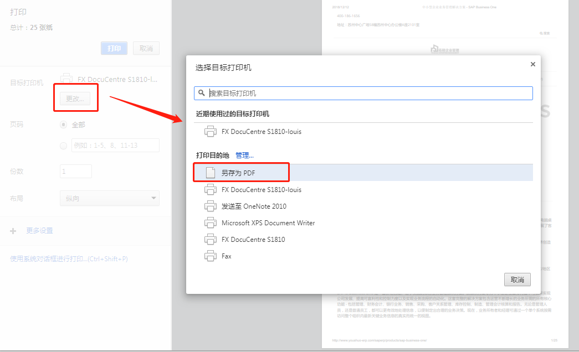Click the printer icon for plain FX DocuCentre S1810
The width and height of the screenshot is (579, 352).
[x=211, y=239]
